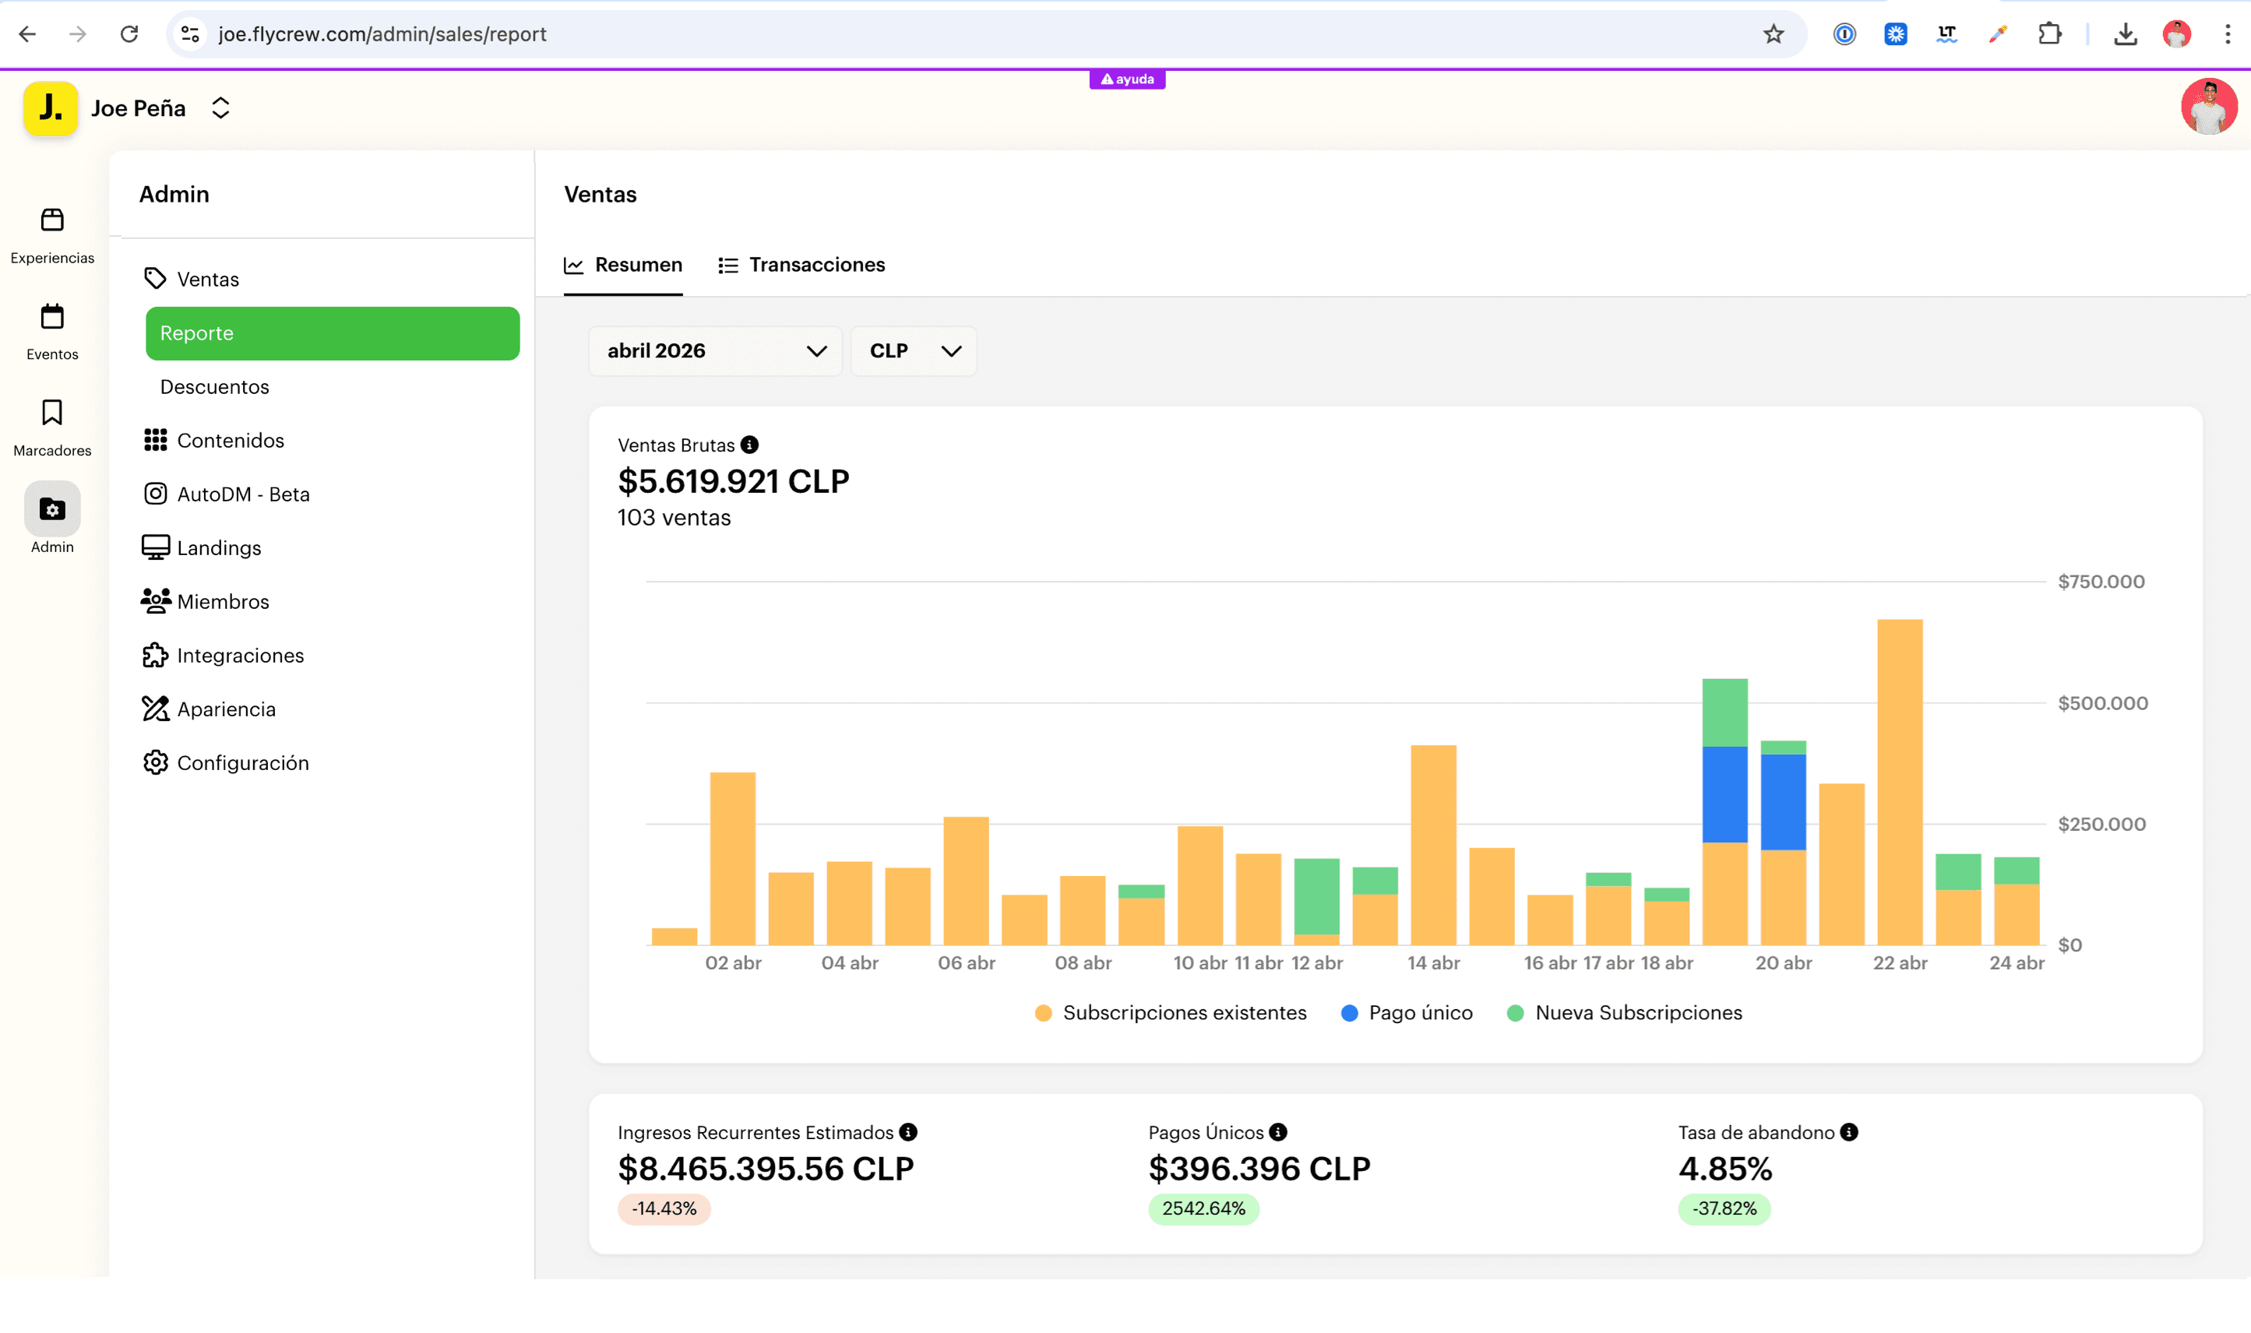Open browser downloads icon

pos(2125,34)
